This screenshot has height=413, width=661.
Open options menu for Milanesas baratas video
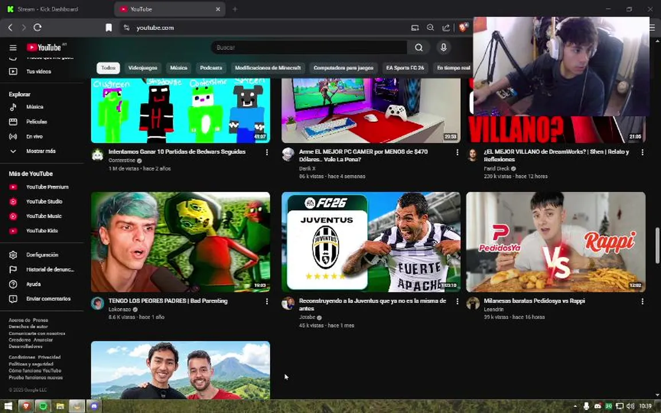pos(642,301)
